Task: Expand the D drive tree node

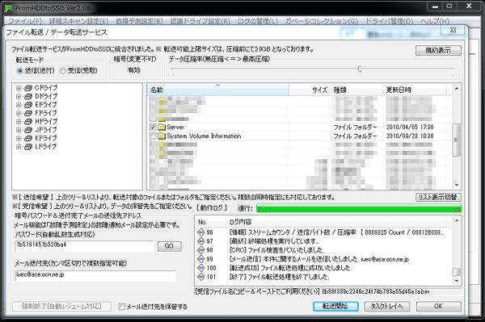Action: (x=19, y=97)
